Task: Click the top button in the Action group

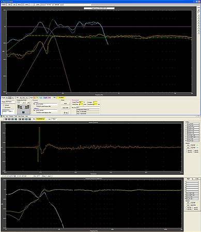Action: coord(65,104)
